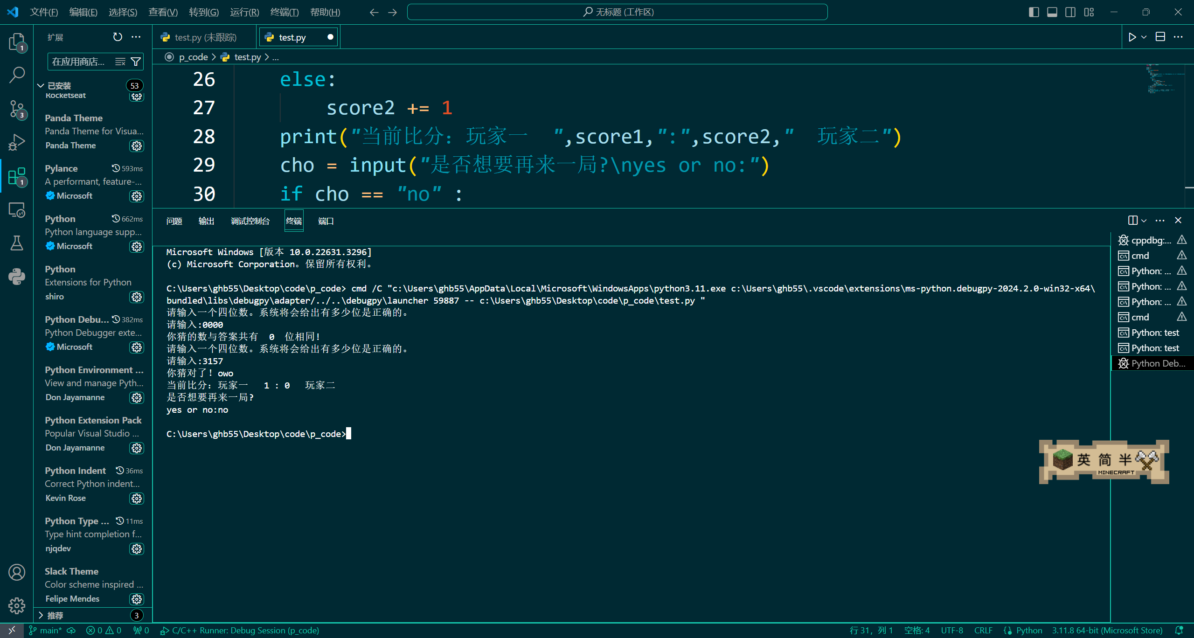Switch to the 调试控制台 panel tab
Viewport: 1194px width, 638px height.
[x=250, y=221]
